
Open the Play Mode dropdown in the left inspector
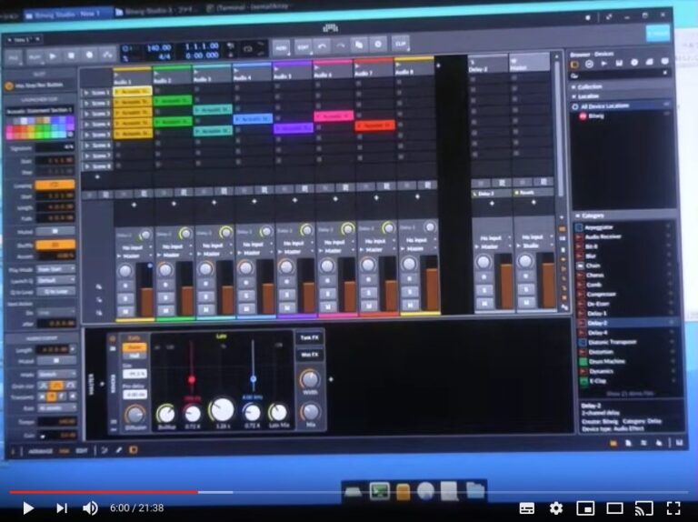coord(55,269)
